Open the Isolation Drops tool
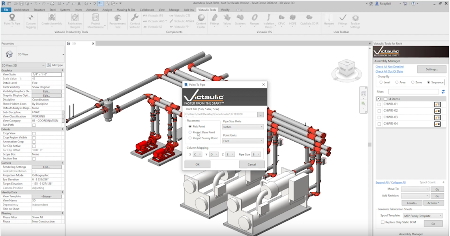 tap(269, 21)
